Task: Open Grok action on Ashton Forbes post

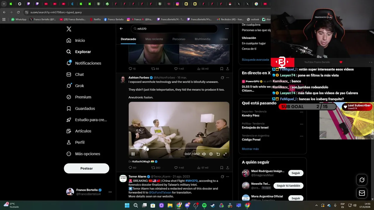Action: [222, 78]
